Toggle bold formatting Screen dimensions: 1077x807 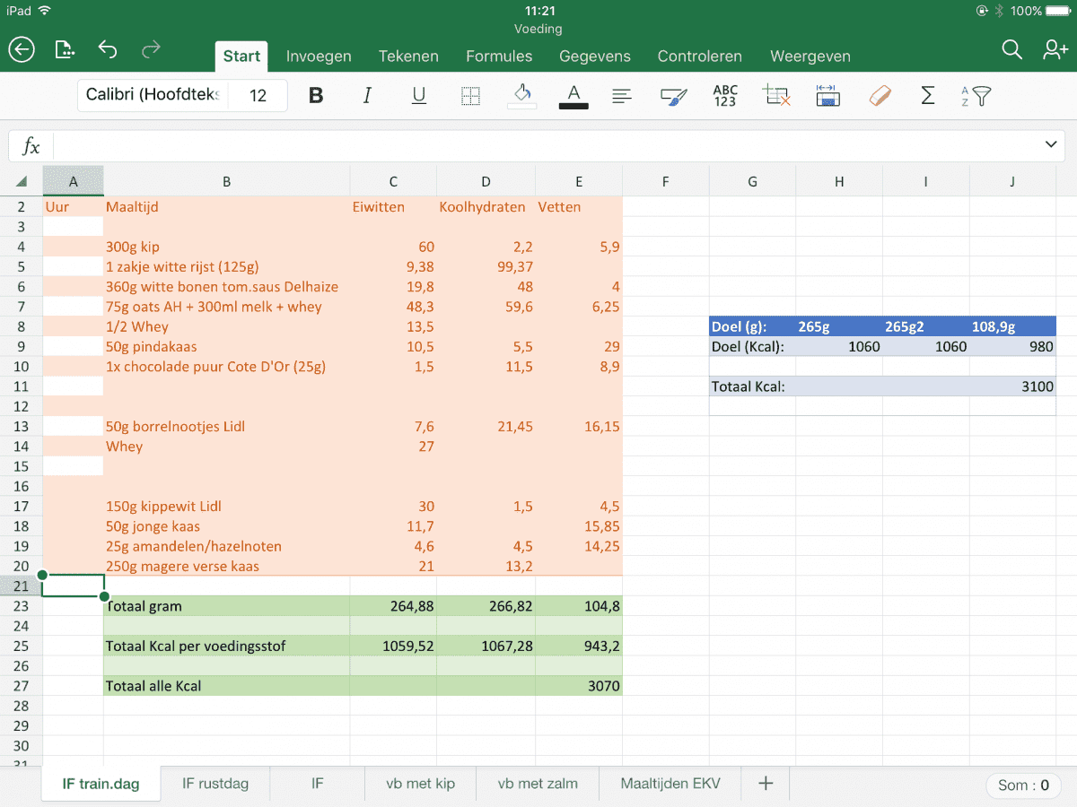point(316,96)
